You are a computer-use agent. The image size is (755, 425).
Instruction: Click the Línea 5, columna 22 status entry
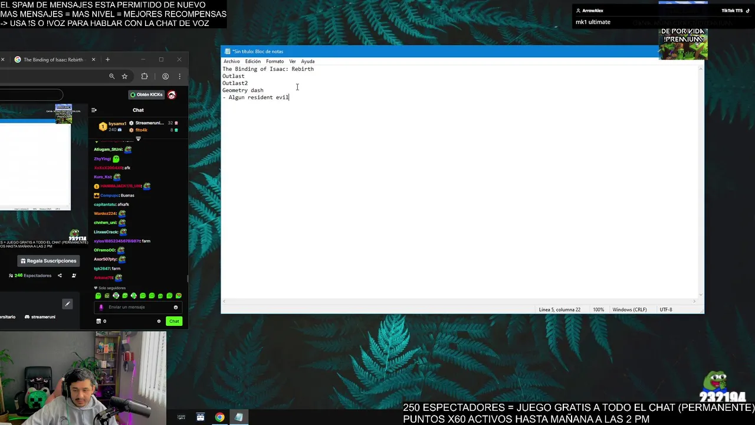[559, 309]
